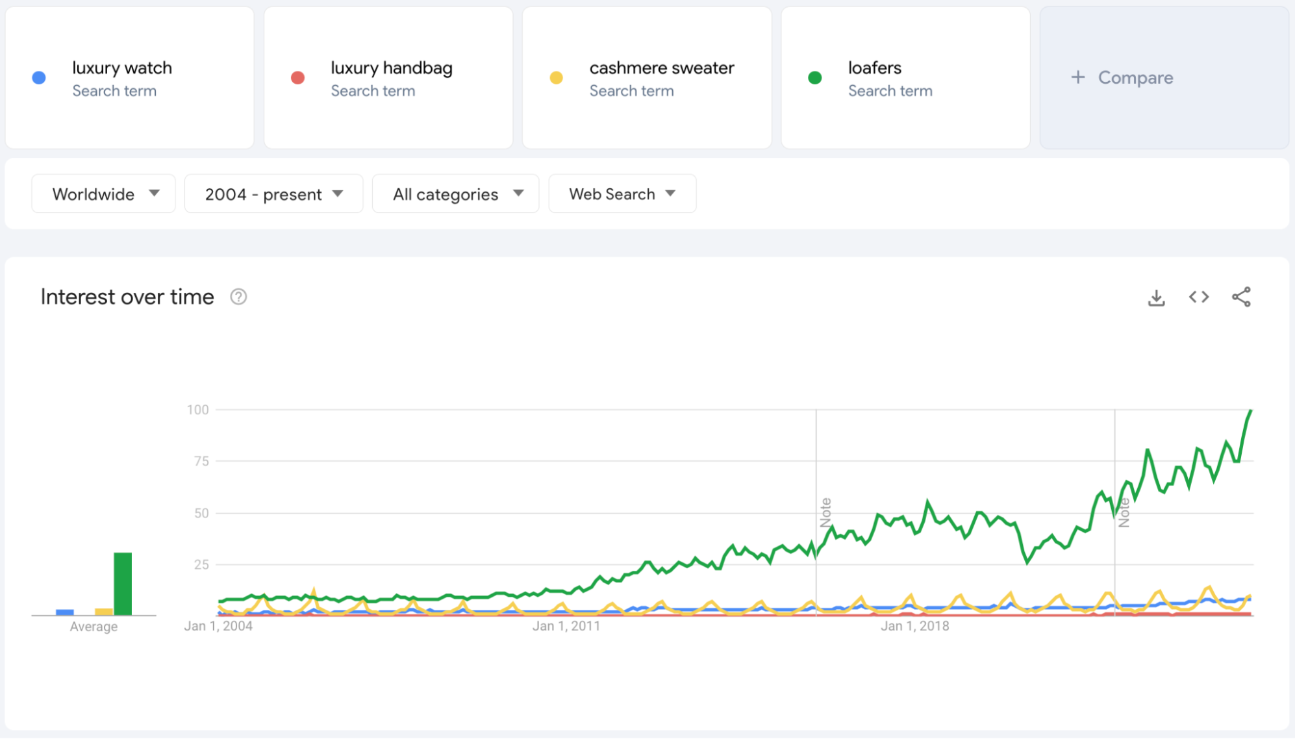Expand the 2004 - present date range dropdown
This screenshot has width=1295, height=739.
273,194
